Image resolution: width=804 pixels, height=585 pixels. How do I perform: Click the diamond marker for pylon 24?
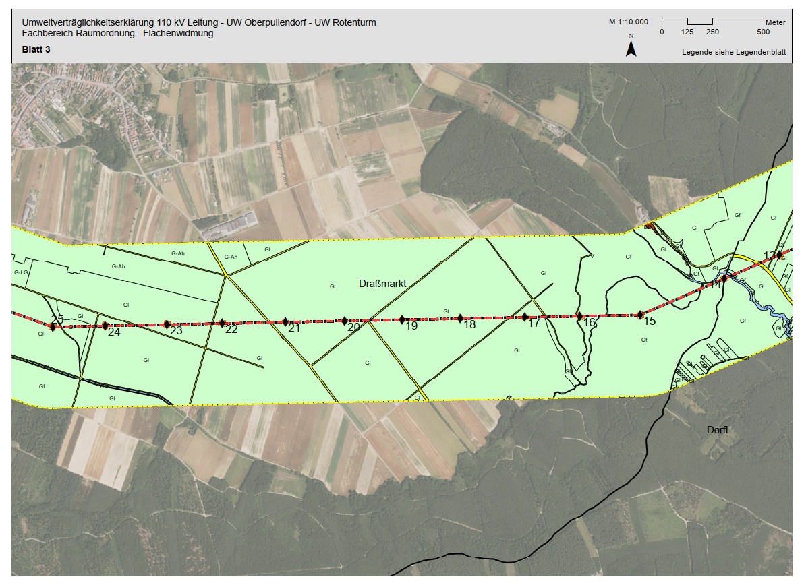(105, 326)
